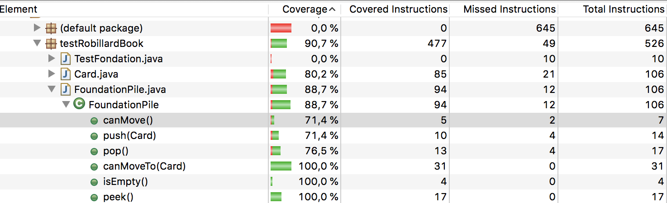Click the canMove() method icon
Image resolution: width=667 pixels, height=203 pixels.
click(94, 120)
